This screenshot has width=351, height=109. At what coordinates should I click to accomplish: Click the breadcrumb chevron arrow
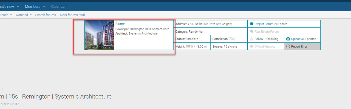[x=3, y=88]
